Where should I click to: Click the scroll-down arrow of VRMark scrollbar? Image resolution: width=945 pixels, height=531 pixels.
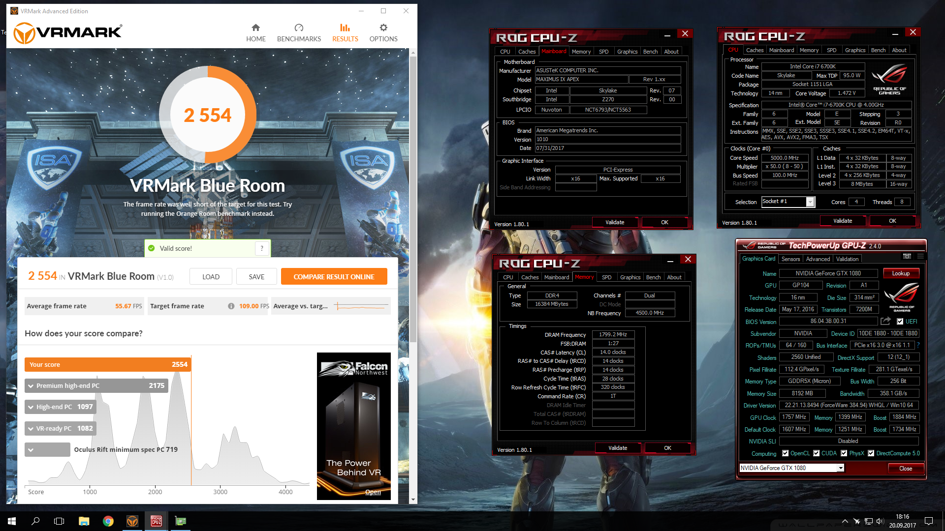413,500
